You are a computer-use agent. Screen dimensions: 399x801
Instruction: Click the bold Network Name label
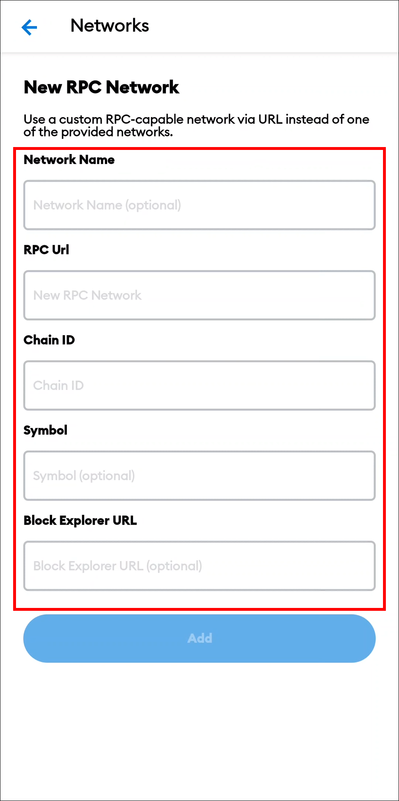[69, 159]
